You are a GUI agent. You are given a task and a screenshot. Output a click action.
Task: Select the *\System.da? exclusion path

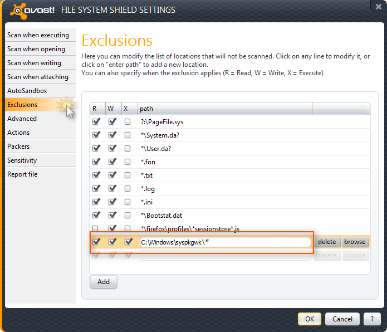pyautogui.click(x=160, y=135)
